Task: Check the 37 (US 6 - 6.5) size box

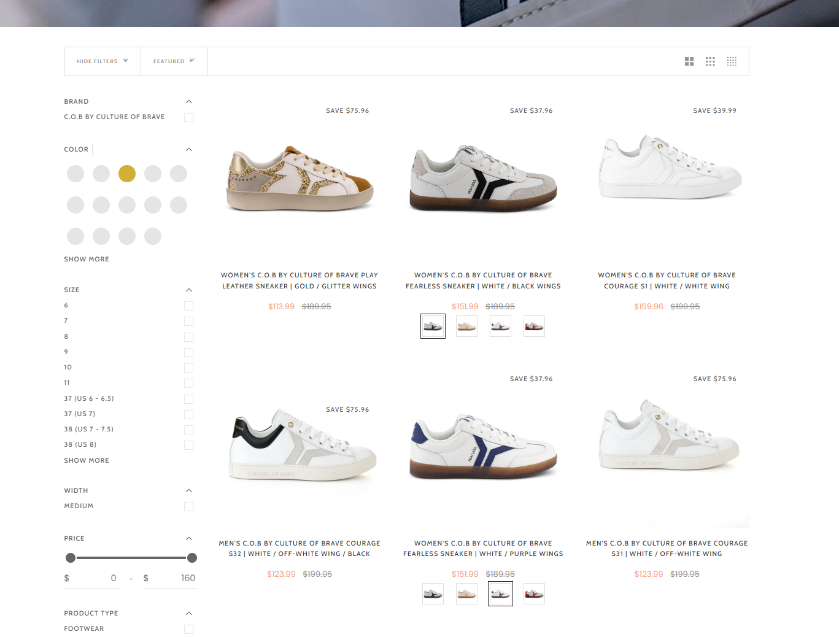Action: [189, 400]
